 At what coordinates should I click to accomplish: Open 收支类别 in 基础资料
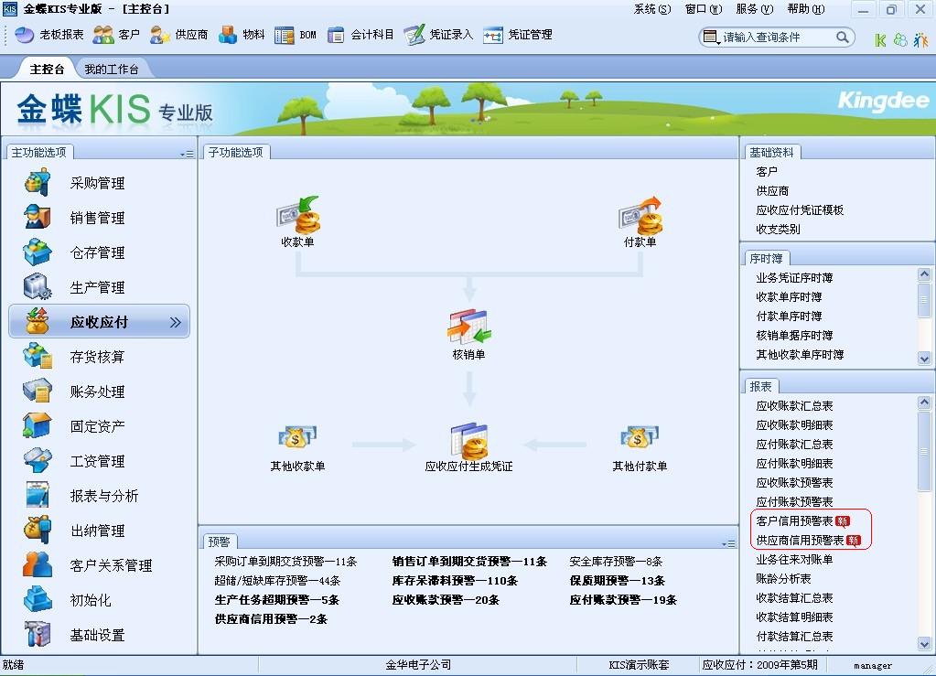[x=778, y=229]
